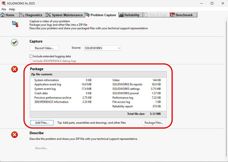Click the Package Files button
Screen dimensions: 228x162
pyautogui.click(x=154, y=123)
